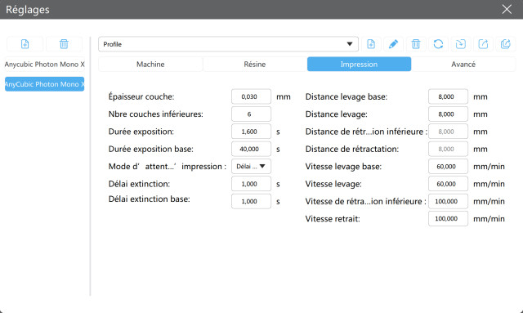
Task: Delete the profile via the toolbar trash icon
Action: 416,44
